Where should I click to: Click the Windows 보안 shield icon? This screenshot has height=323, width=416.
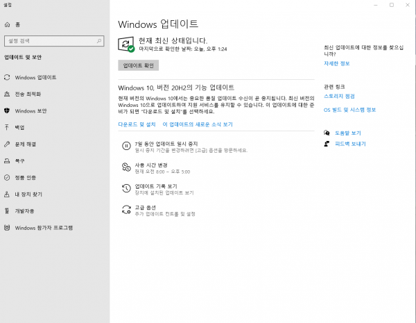tap(7, 111)
